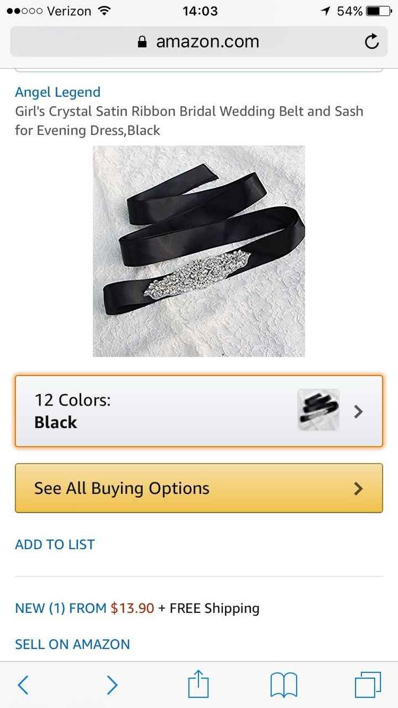Reload the amazon.com page
The width and height of the screenshot is (398, 708).
[x=371, y=41]
